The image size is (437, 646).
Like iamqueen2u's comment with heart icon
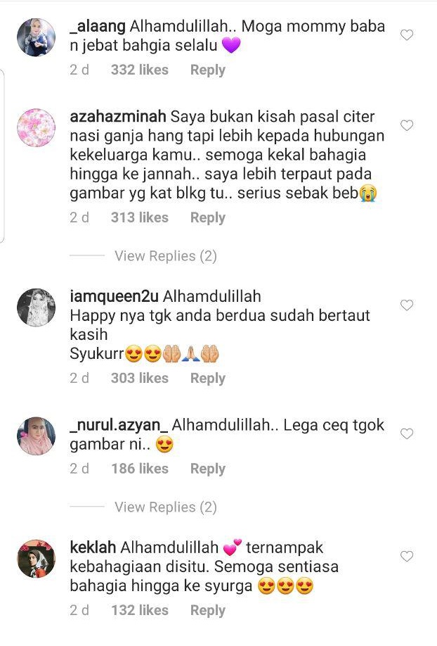(x=407, y=305)
